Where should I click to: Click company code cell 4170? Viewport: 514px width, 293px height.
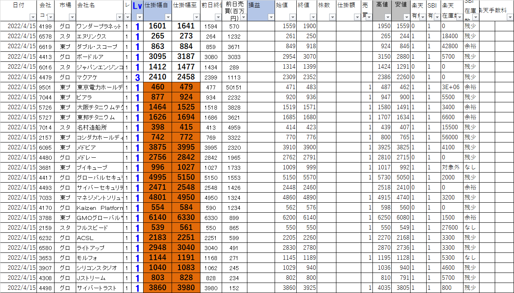pyautogui.click(x=46, y=208)
